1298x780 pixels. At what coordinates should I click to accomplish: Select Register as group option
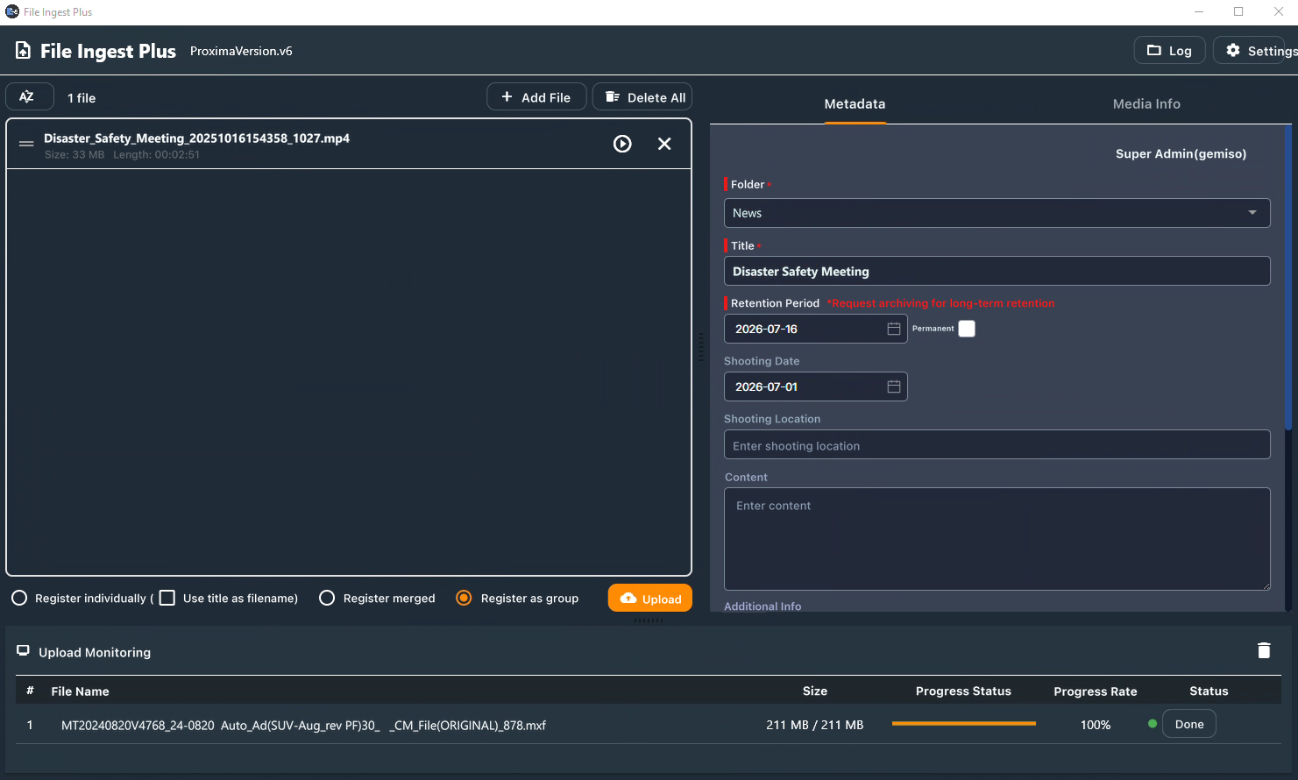click(465, 598)
